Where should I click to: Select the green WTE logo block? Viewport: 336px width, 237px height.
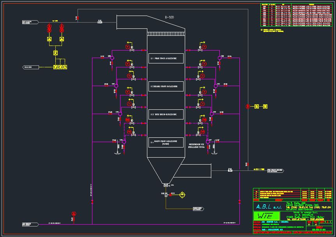click(x=266, y=216)
